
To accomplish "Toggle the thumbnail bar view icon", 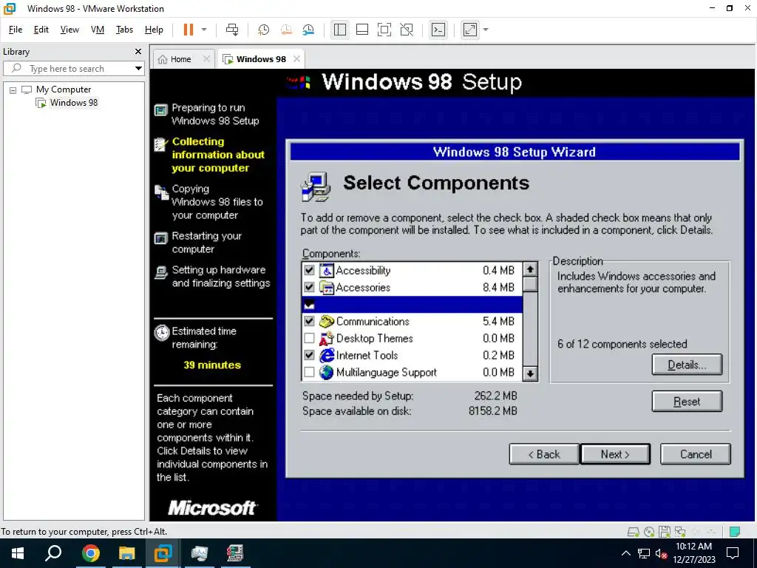I will click(362, 30).
